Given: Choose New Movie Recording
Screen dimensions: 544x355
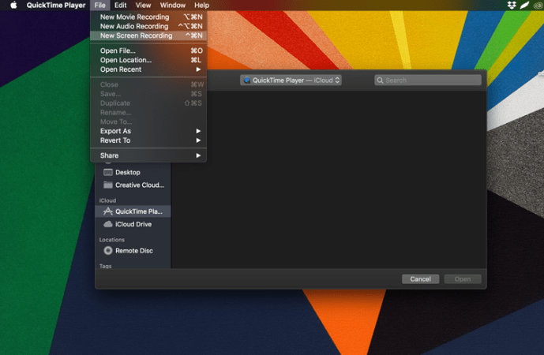Looking at the screenshot, I should [x=148, y=17].
